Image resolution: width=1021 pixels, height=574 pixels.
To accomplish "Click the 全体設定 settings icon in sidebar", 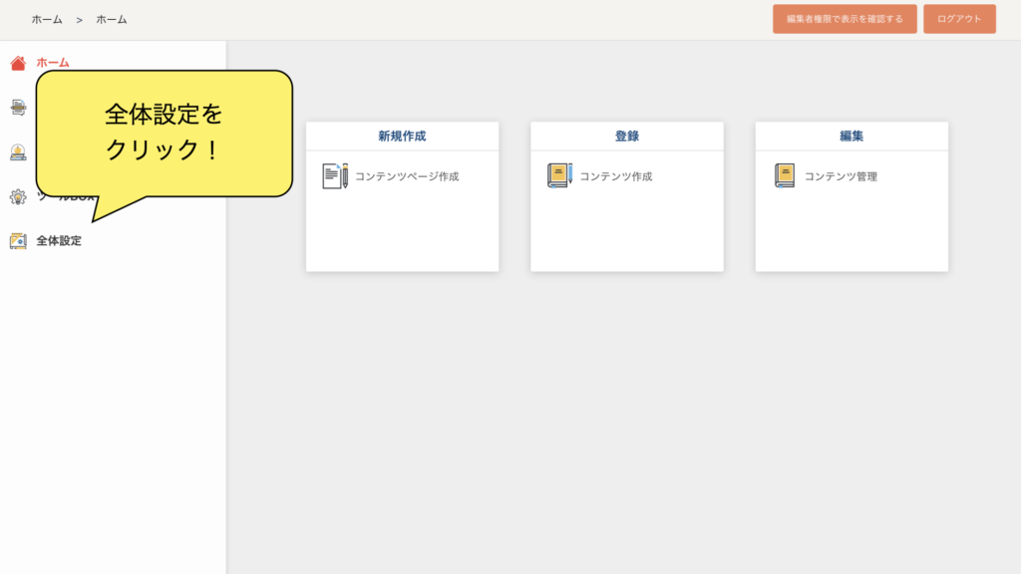I will 18,240.
